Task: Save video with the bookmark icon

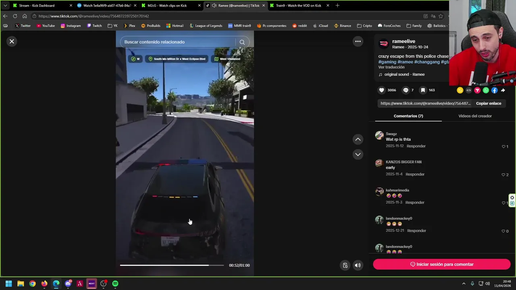Action: point(422,90)
